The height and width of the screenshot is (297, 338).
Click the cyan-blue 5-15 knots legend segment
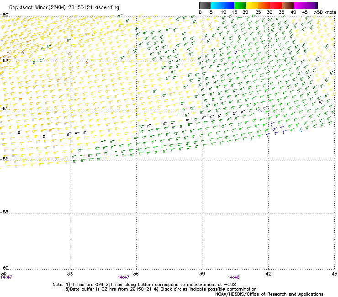222,5
